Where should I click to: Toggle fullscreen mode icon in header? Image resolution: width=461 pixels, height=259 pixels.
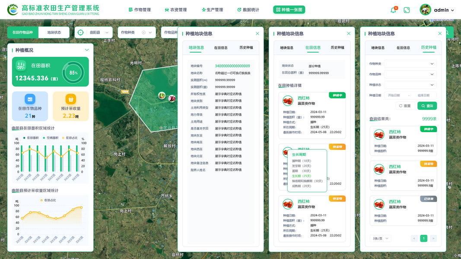[407, 10]
